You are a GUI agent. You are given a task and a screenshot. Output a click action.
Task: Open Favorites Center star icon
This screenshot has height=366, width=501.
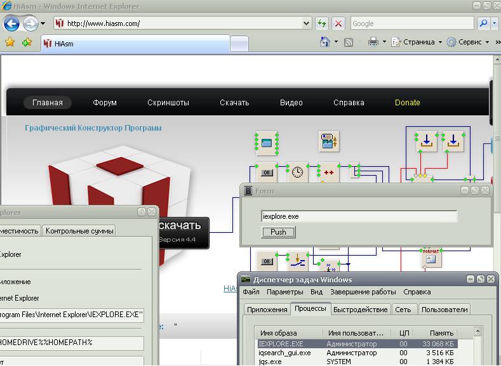point(10,42)
